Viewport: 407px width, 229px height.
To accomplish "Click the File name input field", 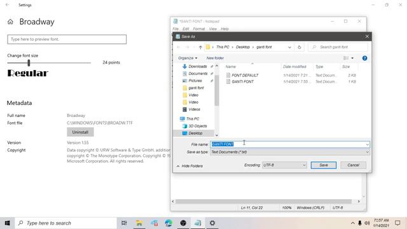I will pyautogui.click(x=287, y=144).
